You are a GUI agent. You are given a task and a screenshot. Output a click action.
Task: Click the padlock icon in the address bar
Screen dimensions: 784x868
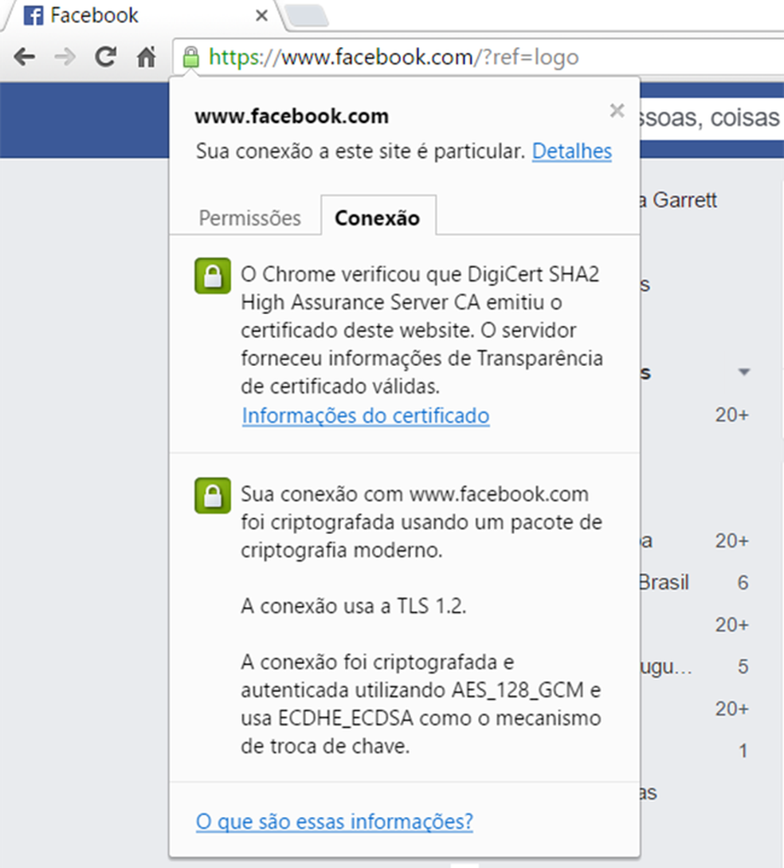coord(191,57)
